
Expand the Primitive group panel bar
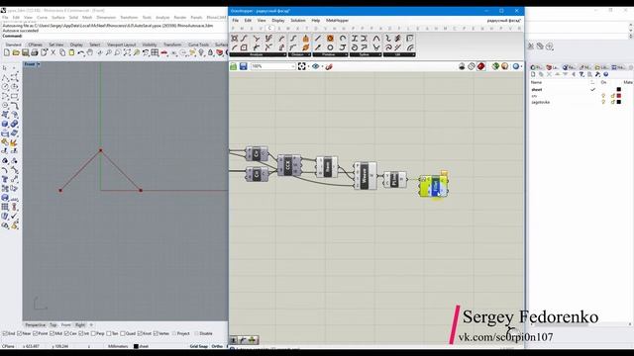pyautogui.click(x=330, y=55)
